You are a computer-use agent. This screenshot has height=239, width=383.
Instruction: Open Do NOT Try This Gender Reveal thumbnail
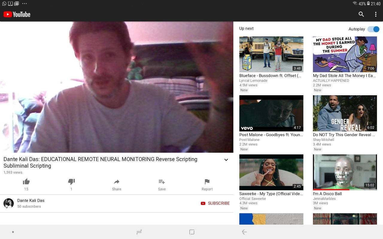tap(345, 113)
